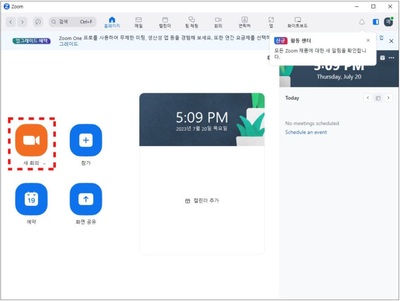Open the profile avatar menu
This screenshot has width=400, height=301.
click(x=388, y=22)
